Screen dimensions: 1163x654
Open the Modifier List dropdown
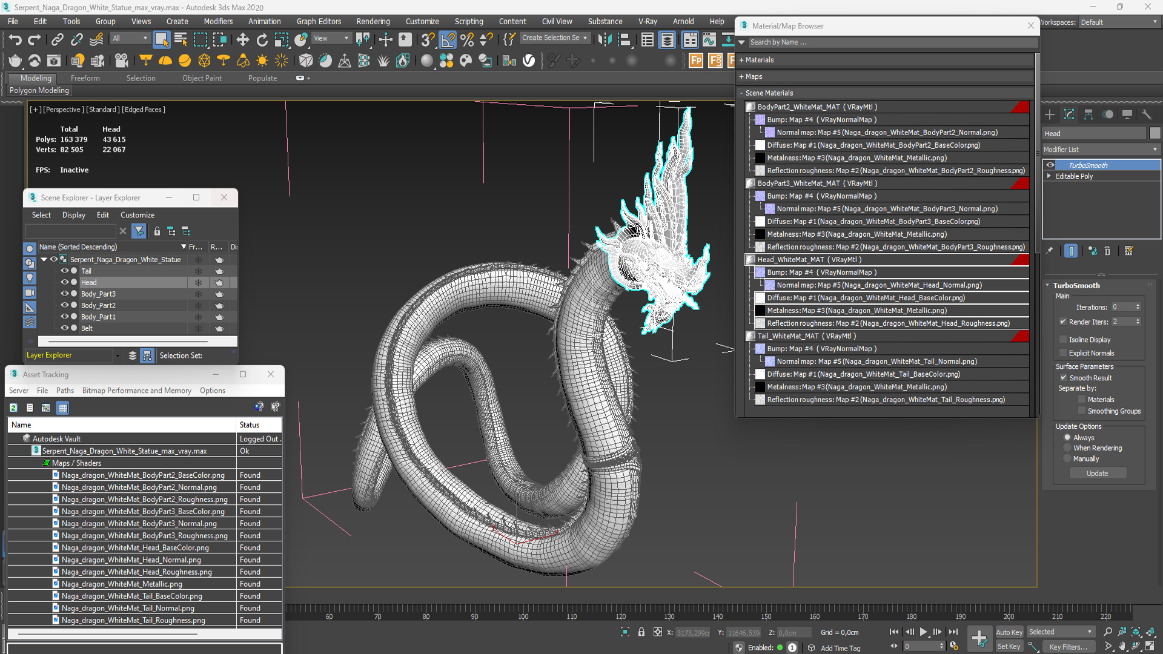pyautogui.click(x=1100, y=150)
